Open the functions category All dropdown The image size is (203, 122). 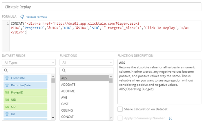(x=86, y=62)
